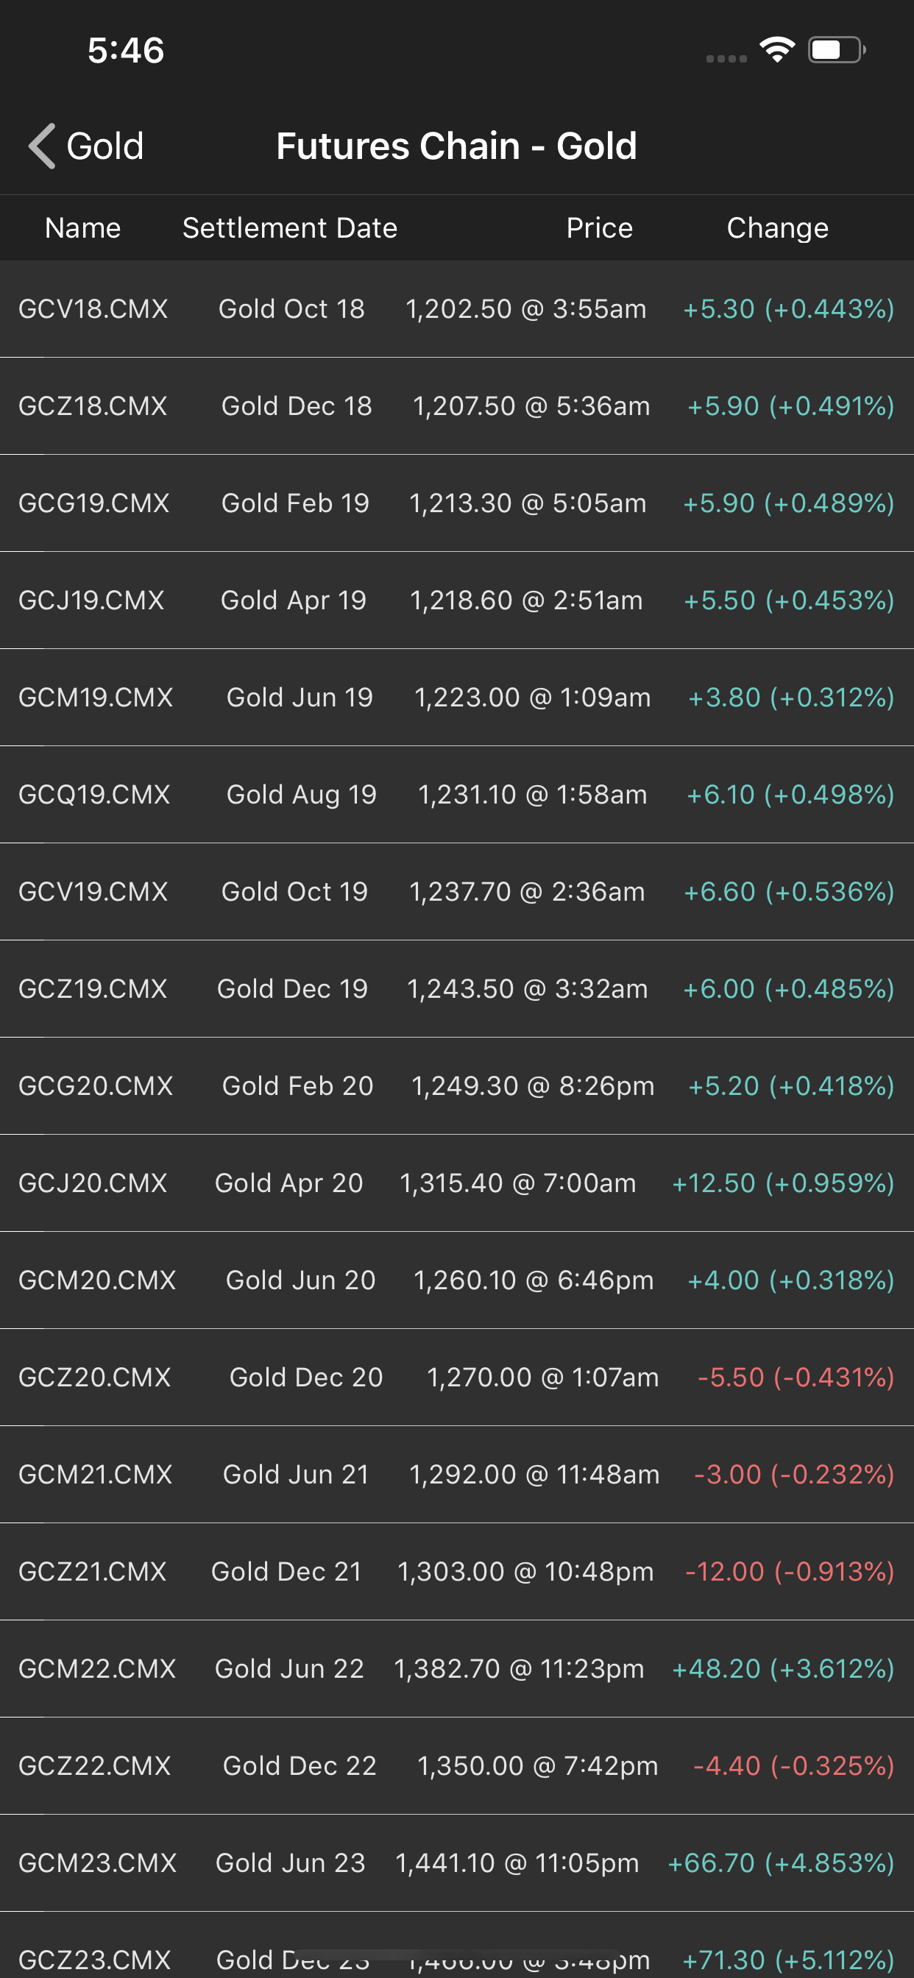Select the GCZ20.CMX row with -5.50 change
Screen dimensions: 914x1978
point(457,1378)
